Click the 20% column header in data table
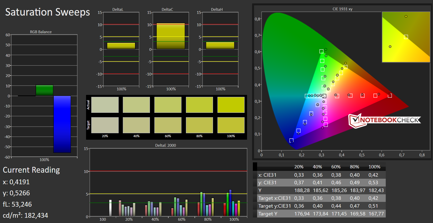 [299, 167]
